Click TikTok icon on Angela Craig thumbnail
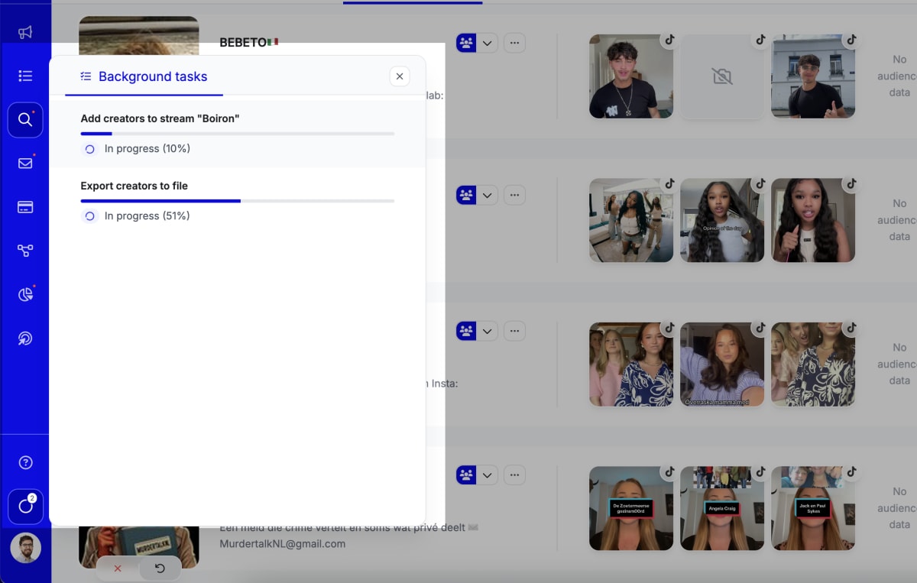This screenshot has width=917, height=583. coord(760,472)
